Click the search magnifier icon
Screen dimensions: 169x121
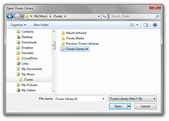(158, 16)
